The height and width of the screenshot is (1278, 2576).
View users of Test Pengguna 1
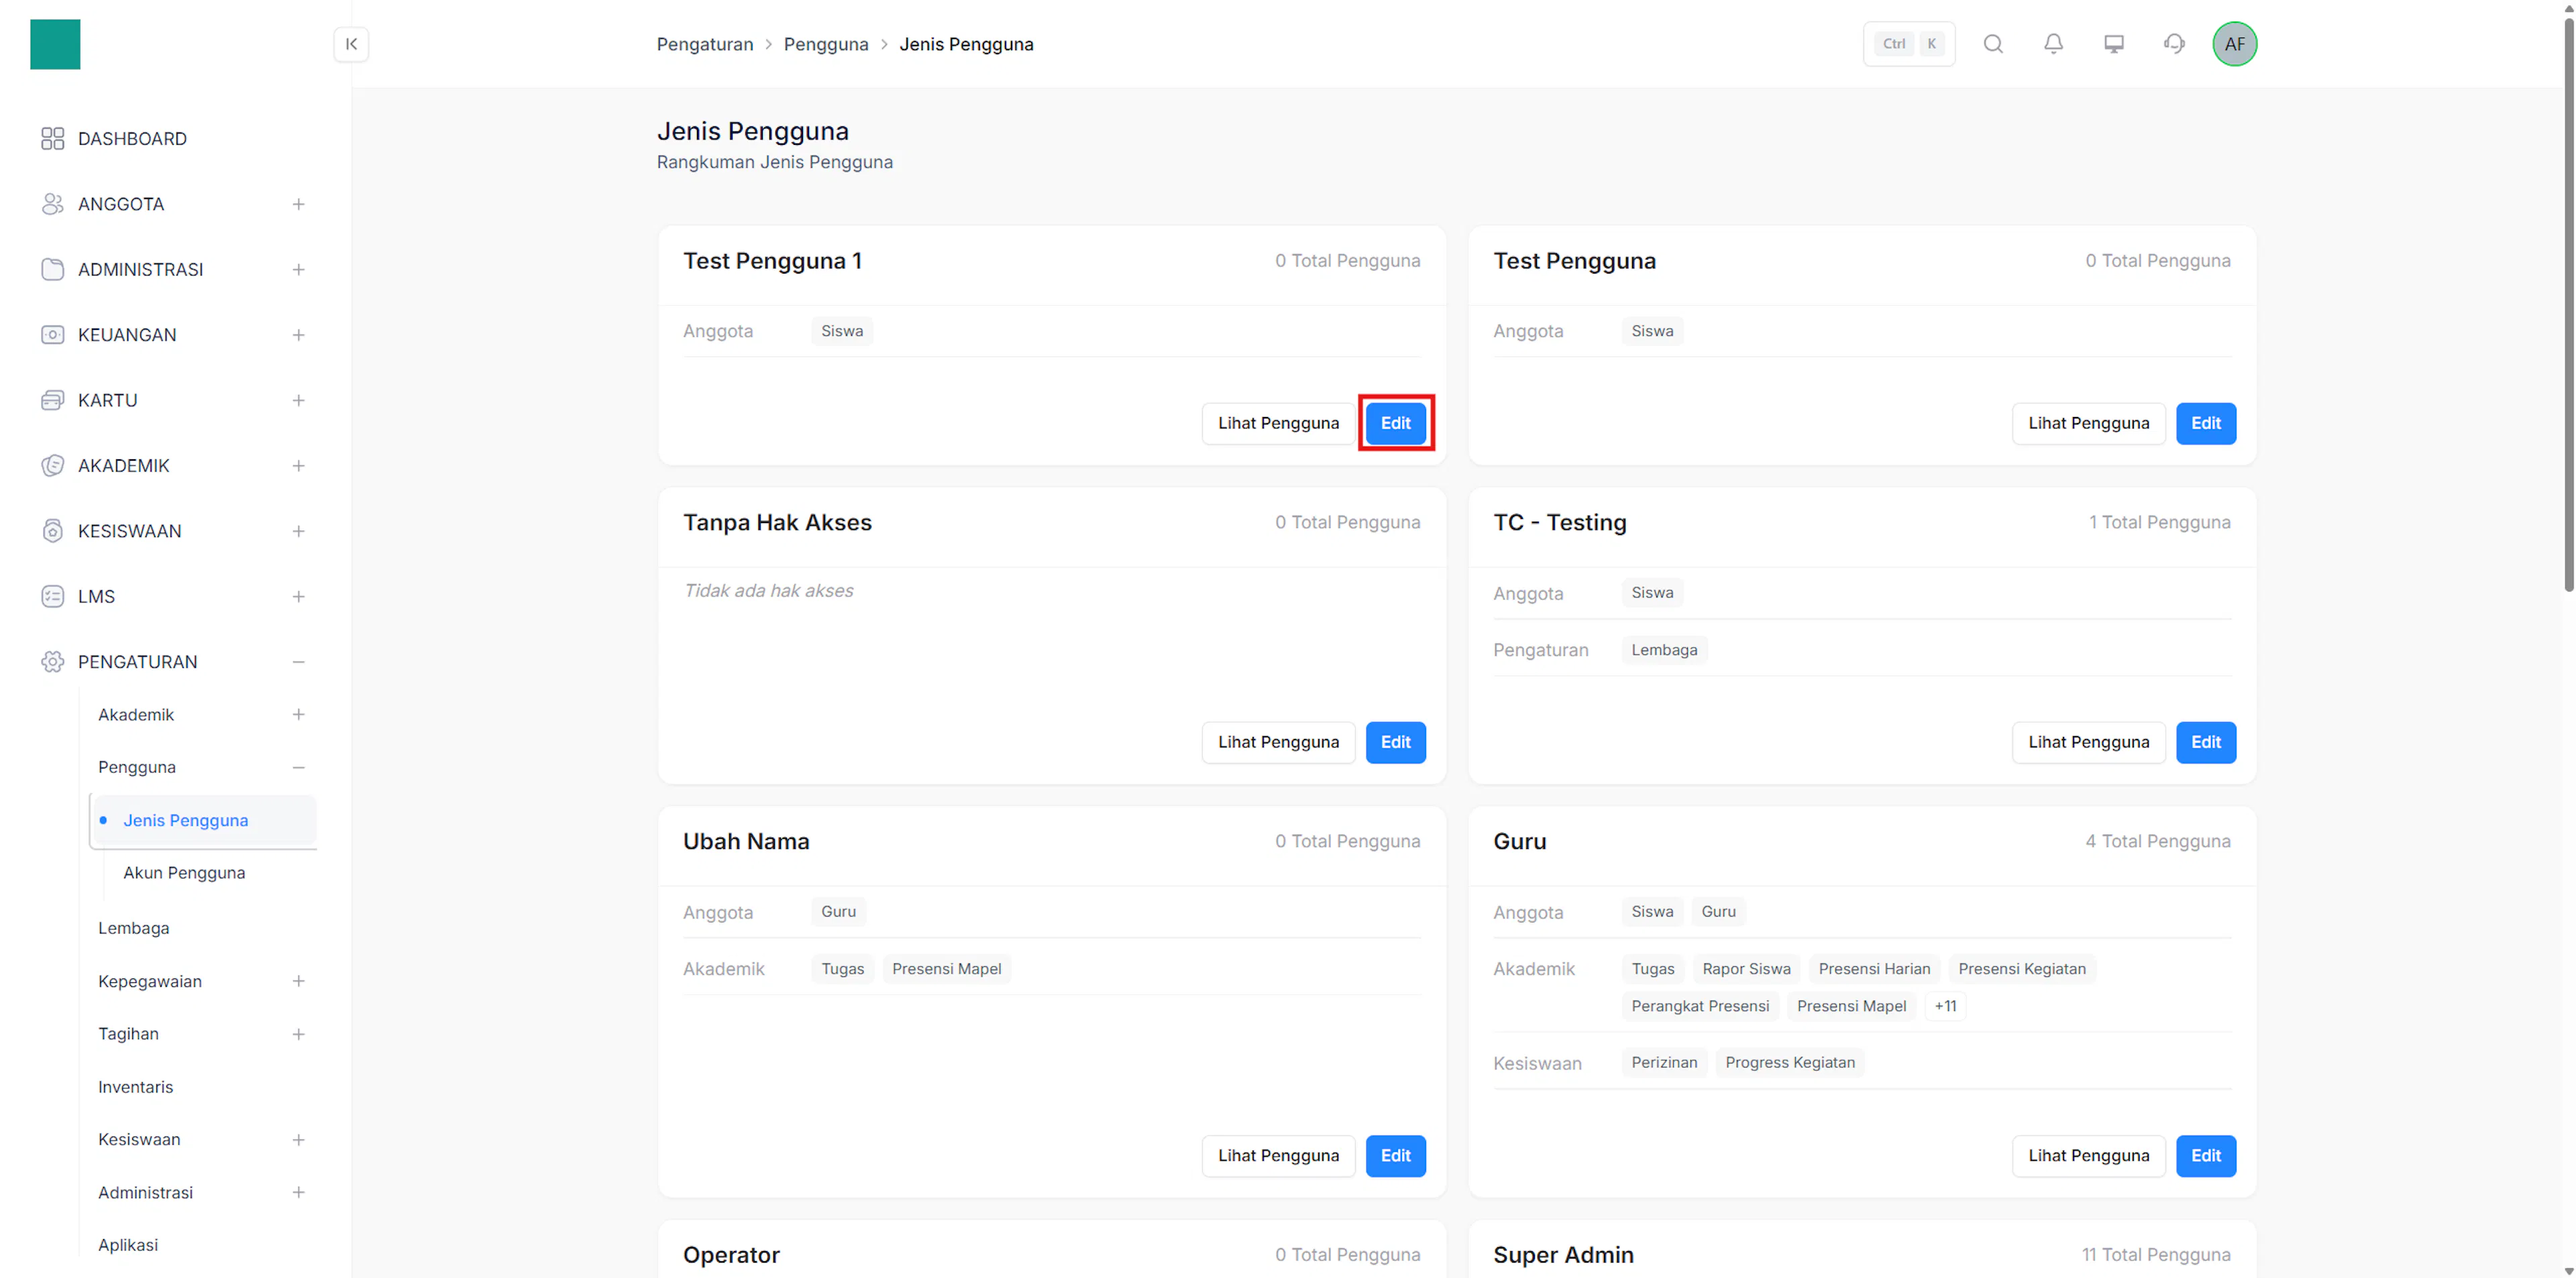[1278, 422]
